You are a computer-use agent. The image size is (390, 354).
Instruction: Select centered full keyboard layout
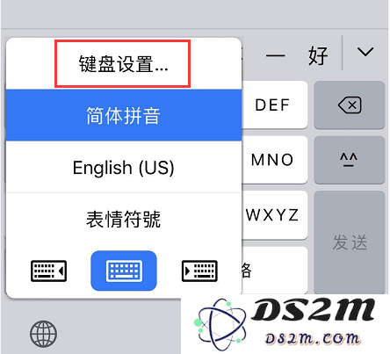coord(124,271)
